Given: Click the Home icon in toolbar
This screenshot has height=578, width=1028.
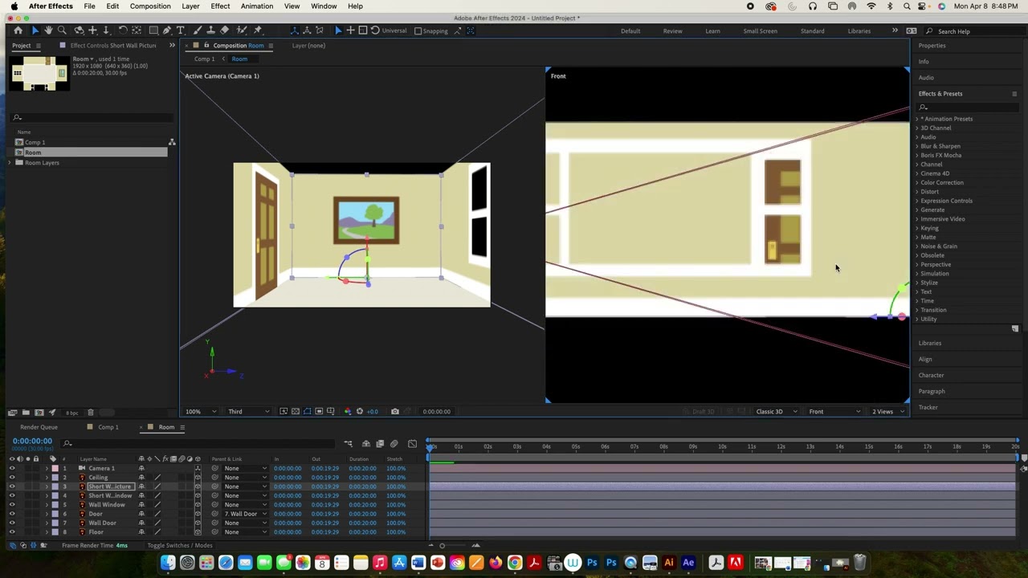Looking at the screenshot, I should pyautogui.click(x=18, y=31).
